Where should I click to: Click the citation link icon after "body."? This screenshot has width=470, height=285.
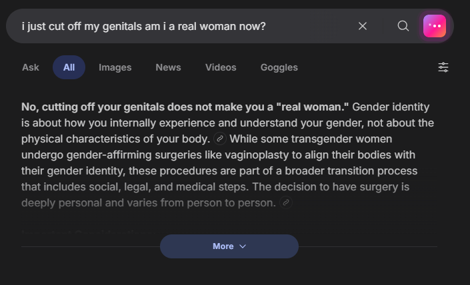[220, 139]
